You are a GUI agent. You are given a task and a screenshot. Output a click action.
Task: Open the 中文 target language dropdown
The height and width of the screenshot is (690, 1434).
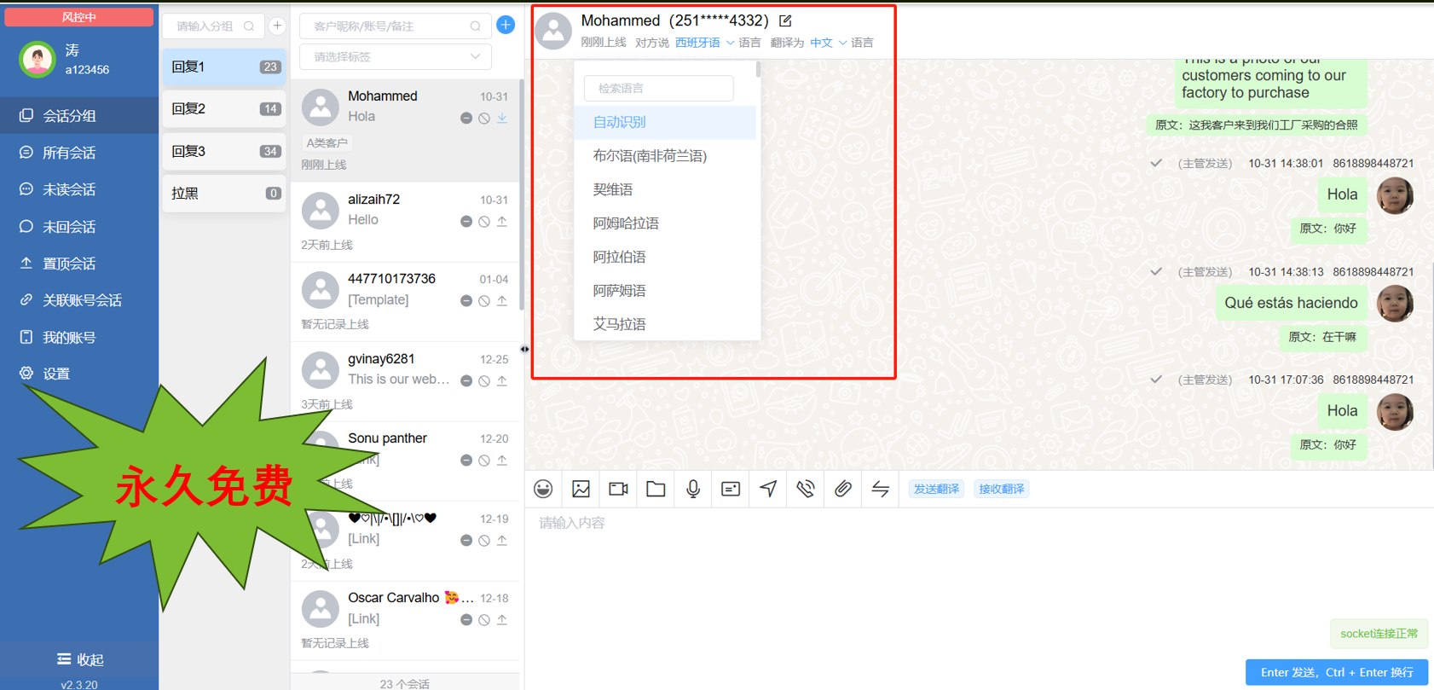(828, 43)
